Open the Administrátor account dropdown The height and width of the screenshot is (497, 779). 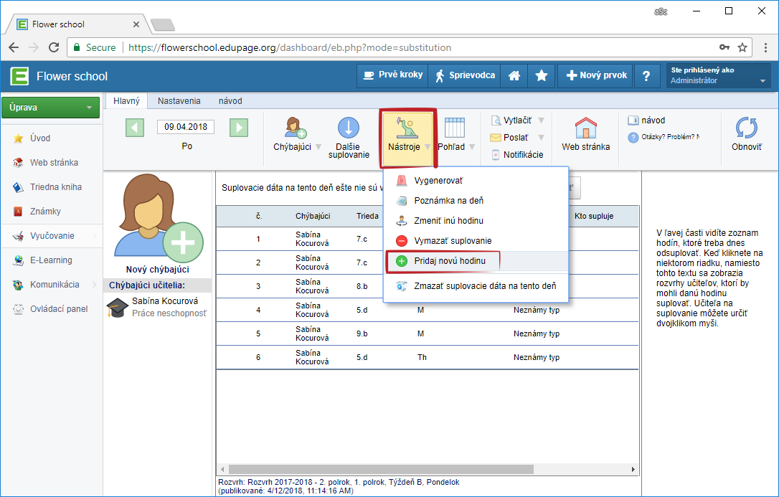tap(719, 75)
